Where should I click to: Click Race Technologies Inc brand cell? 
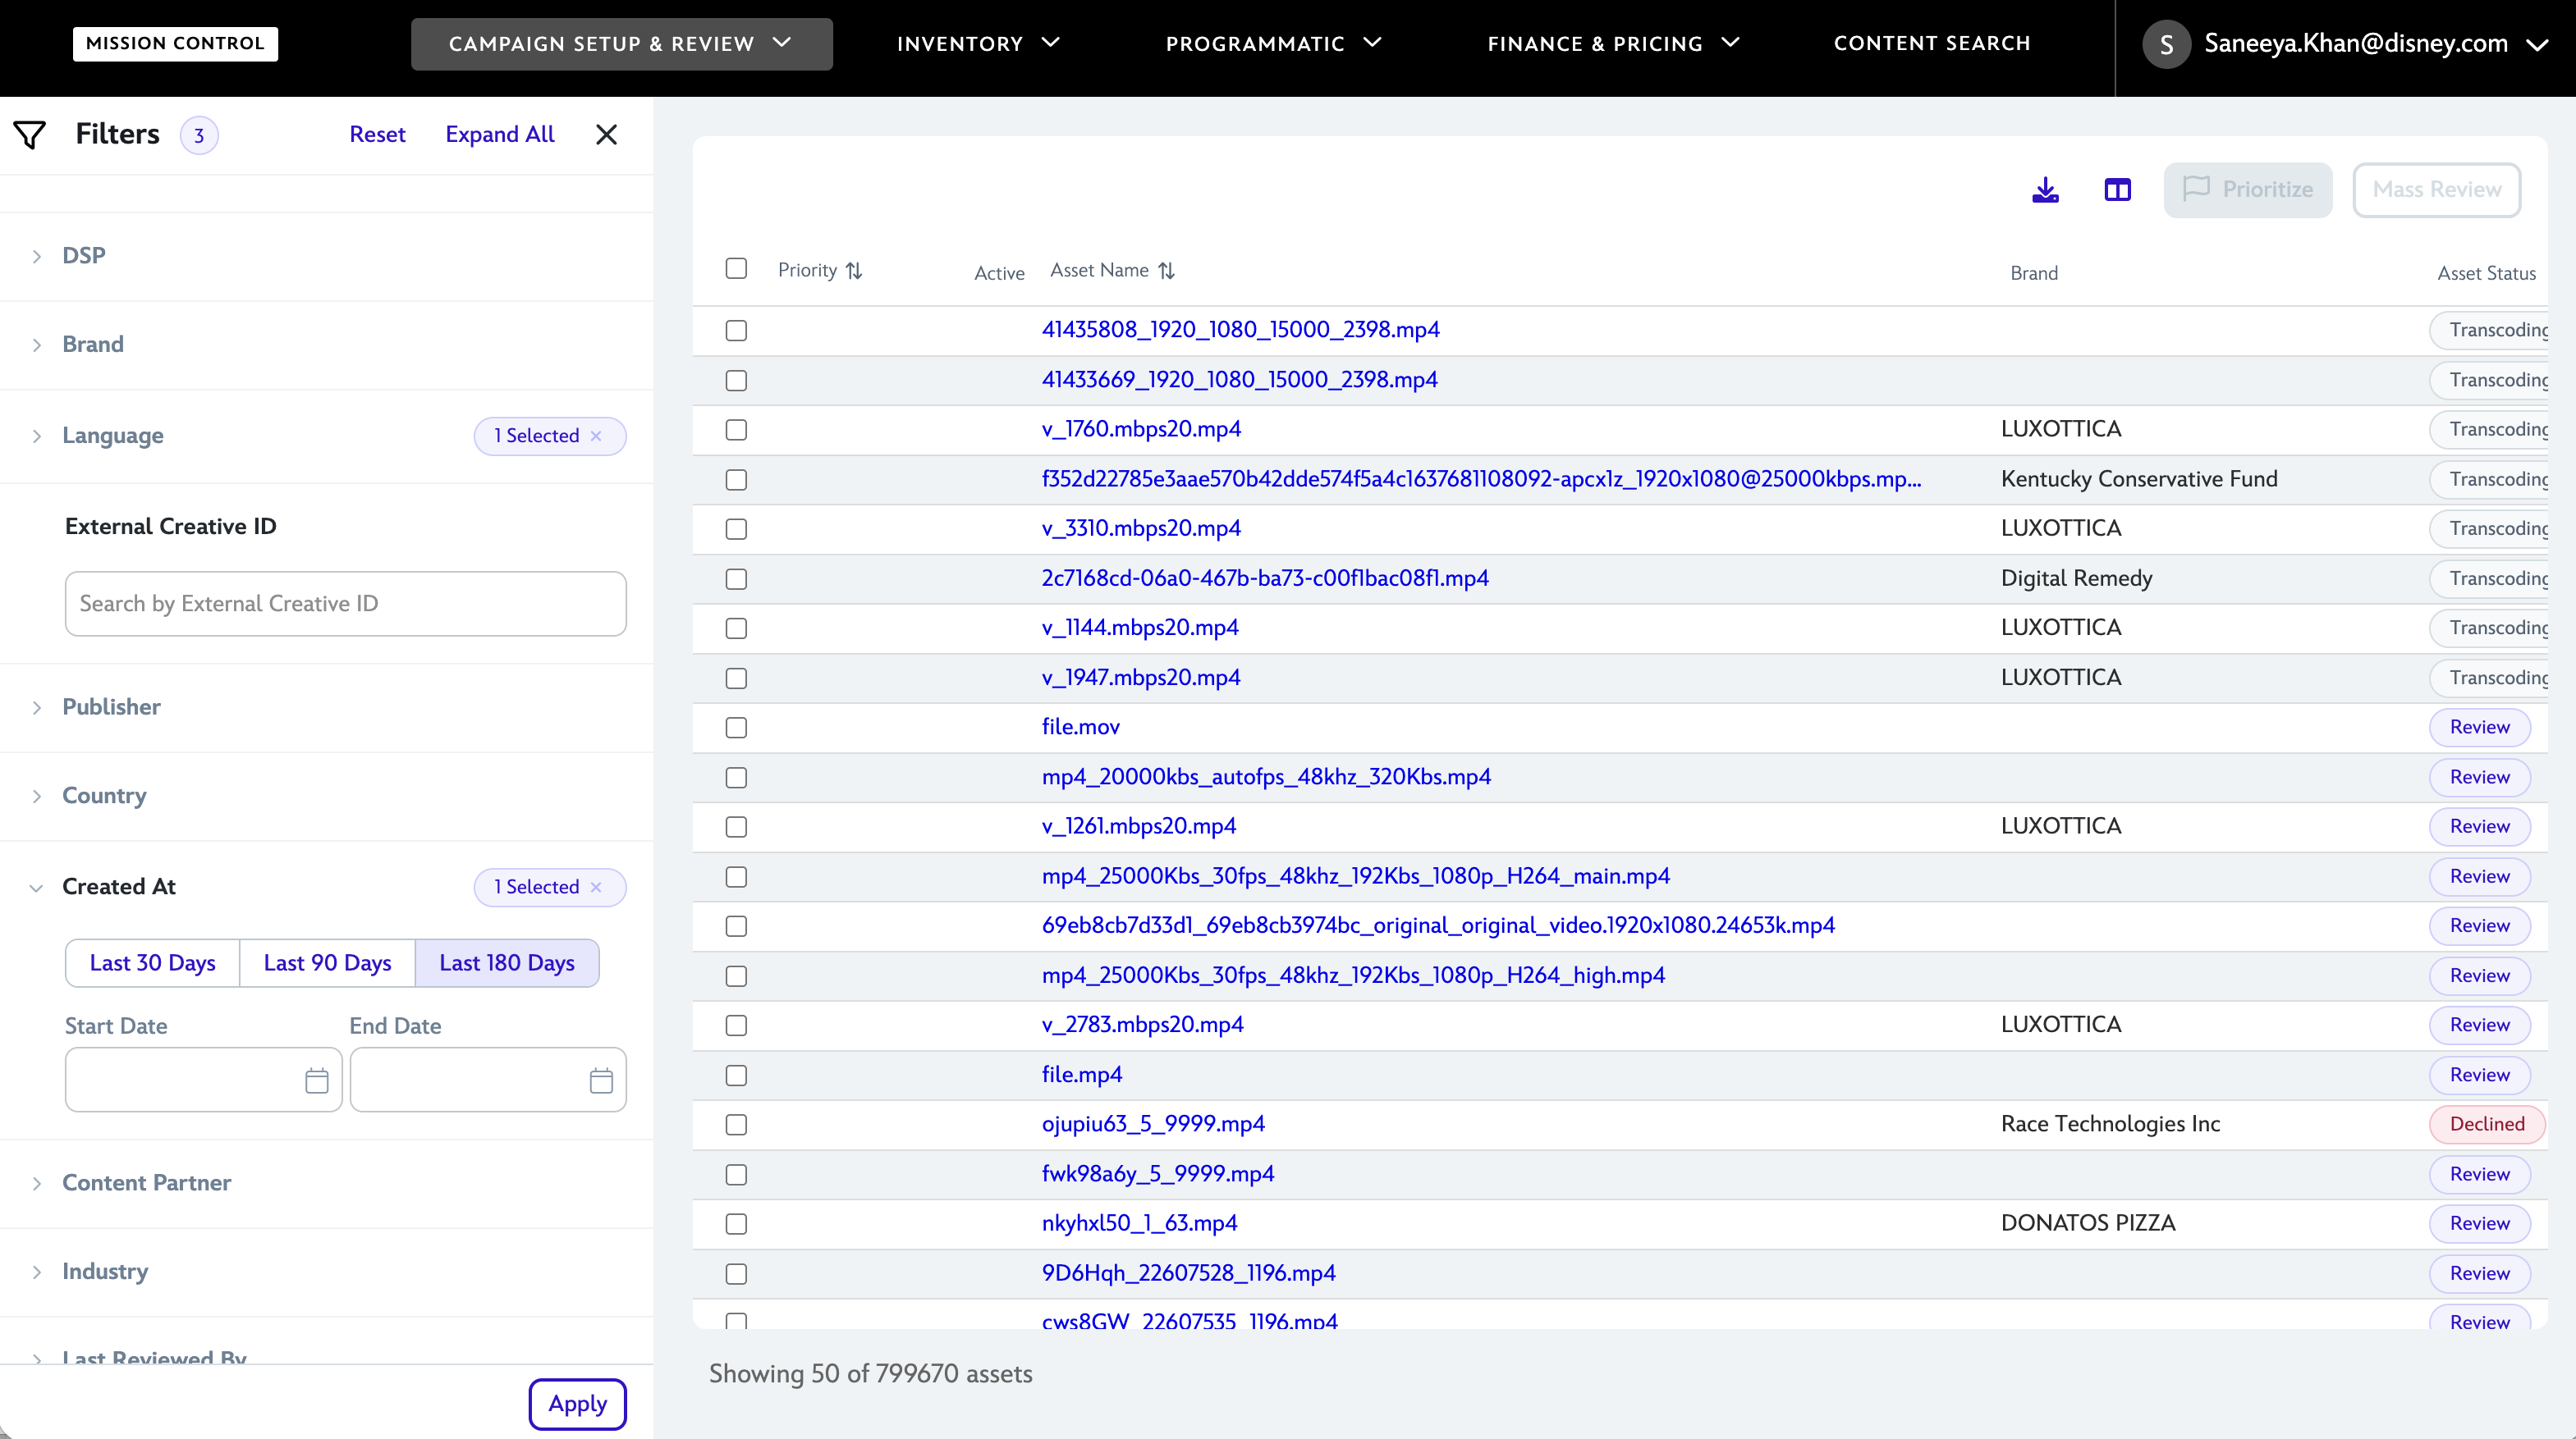2110,1124
